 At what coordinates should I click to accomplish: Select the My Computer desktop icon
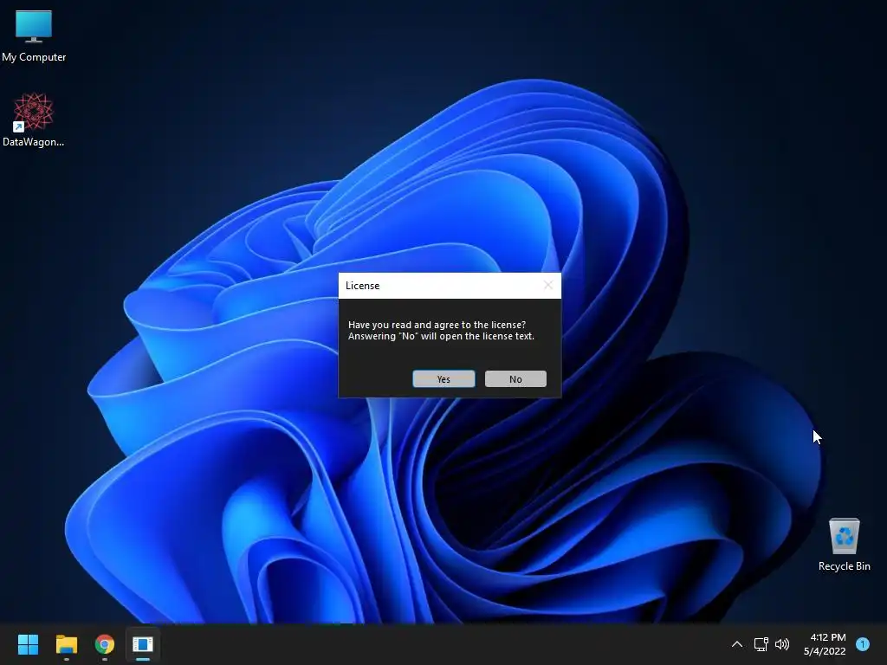click(34, 36)
